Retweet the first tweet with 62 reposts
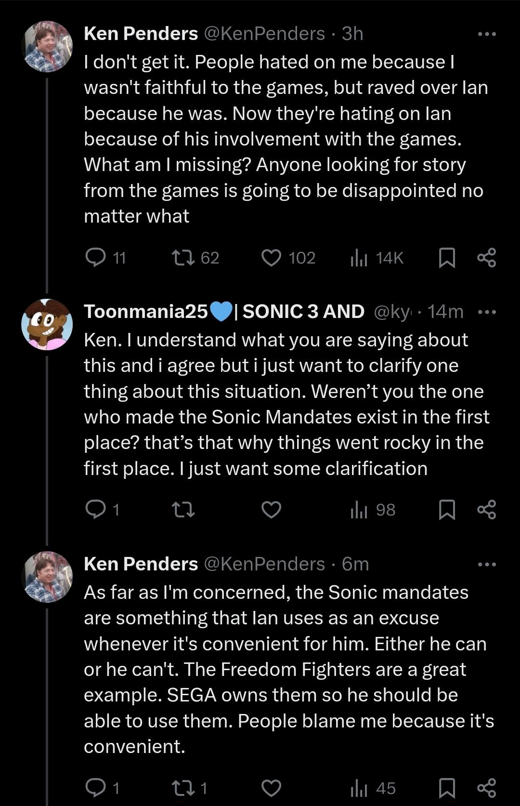Screen dimensions: 520x806 [x=184, y=258]
